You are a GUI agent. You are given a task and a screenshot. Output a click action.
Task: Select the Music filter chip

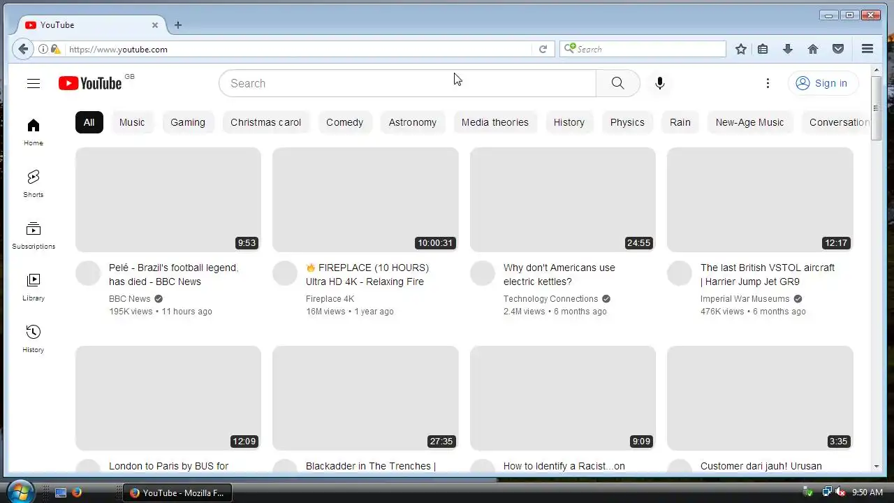tap(132, 122)
